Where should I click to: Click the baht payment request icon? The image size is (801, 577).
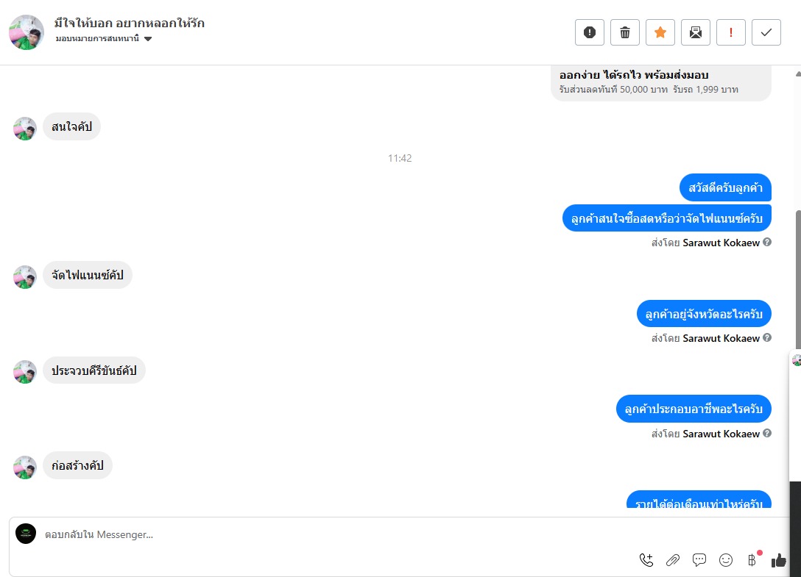coord(752,560)
